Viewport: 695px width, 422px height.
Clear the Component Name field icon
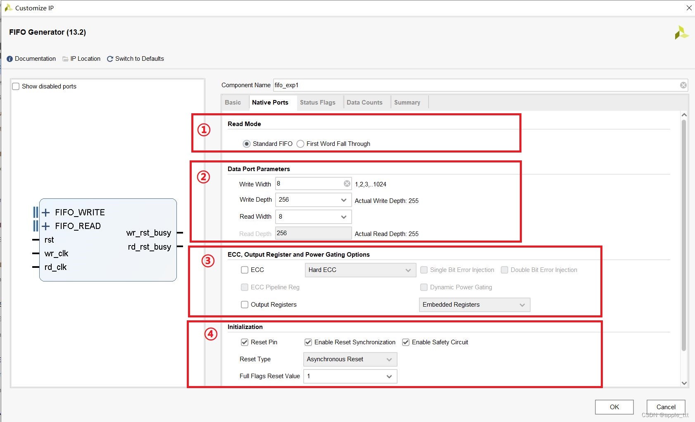(x=683, y=85)
